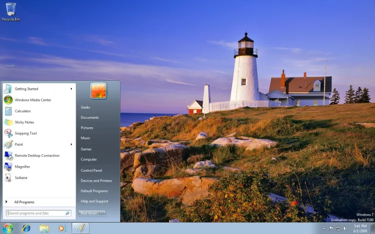
Task: Click the Search programs and files box
Action: coord(38,213)
